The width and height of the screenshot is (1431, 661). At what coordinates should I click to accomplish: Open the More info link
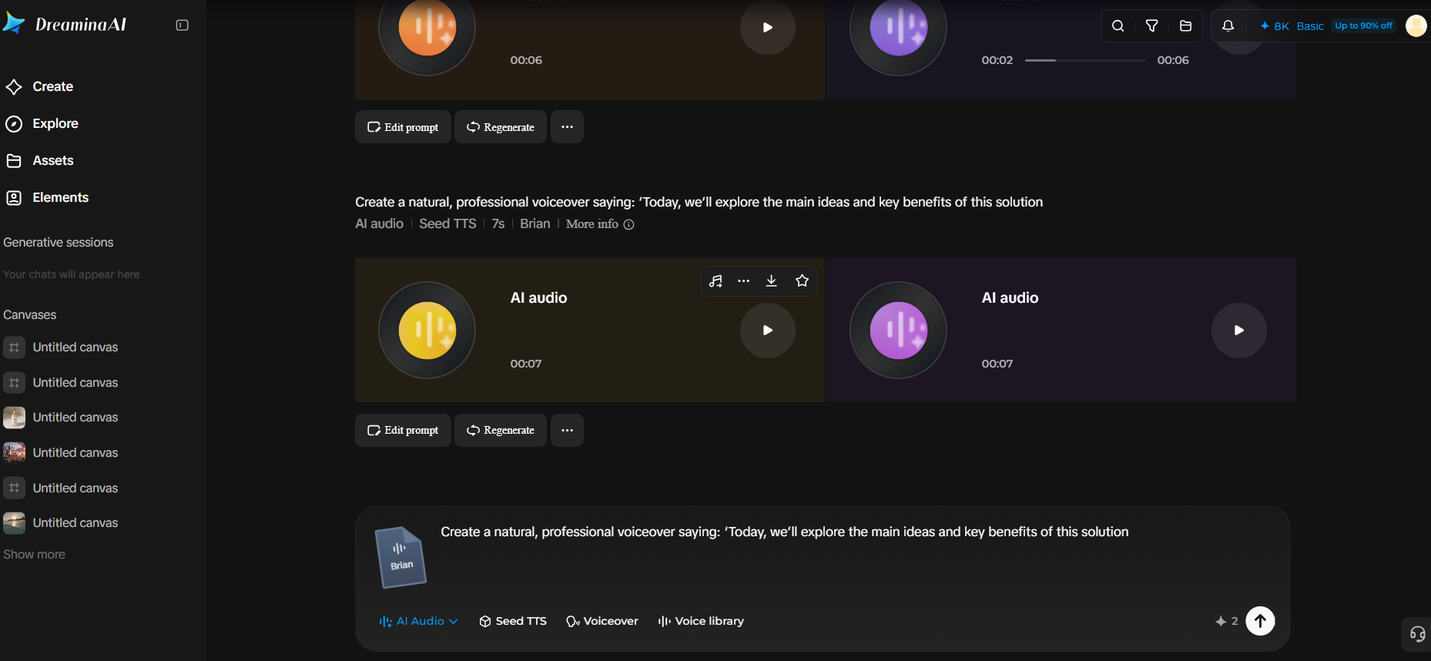point(600,224)
